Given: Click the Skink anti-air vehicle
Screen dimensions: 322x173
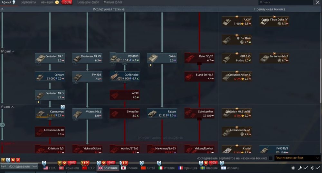Looking at the screenshot, I should [x=162, y=58].
